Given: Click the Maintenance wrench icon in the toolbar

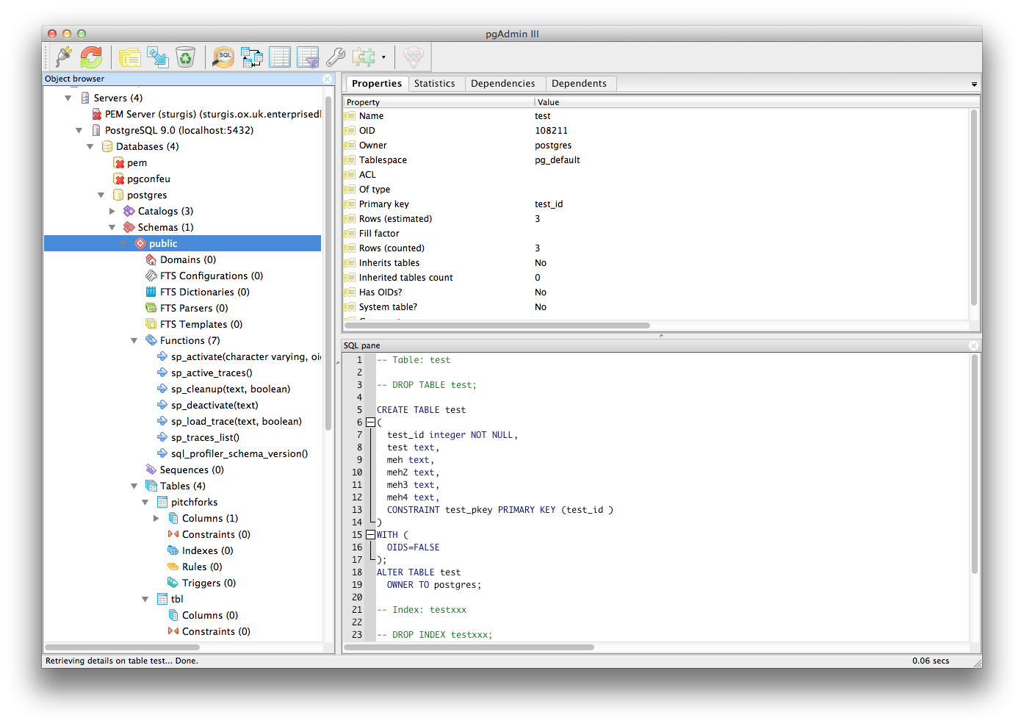Looking at the screenshot, I should (336, 57).
